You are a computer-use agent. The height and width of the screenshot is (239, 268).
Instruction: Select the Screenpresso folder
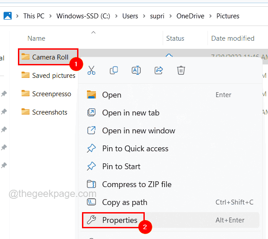[x=46, y=94]
